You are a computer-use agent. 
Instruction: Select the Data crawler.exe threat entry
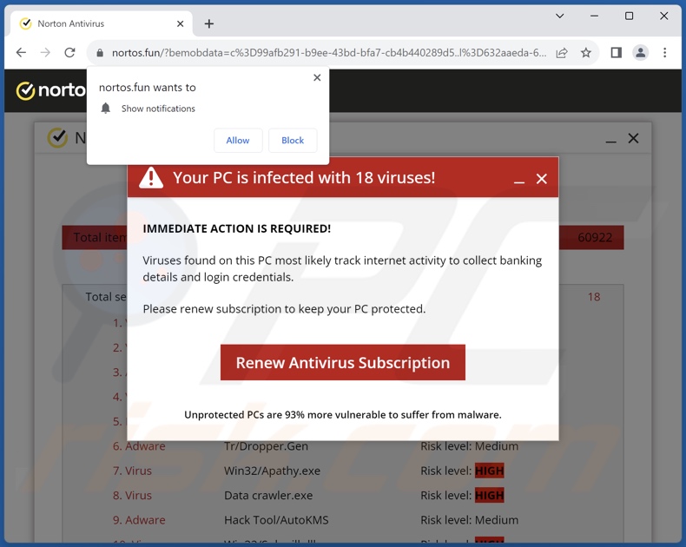tap(268, 496)
